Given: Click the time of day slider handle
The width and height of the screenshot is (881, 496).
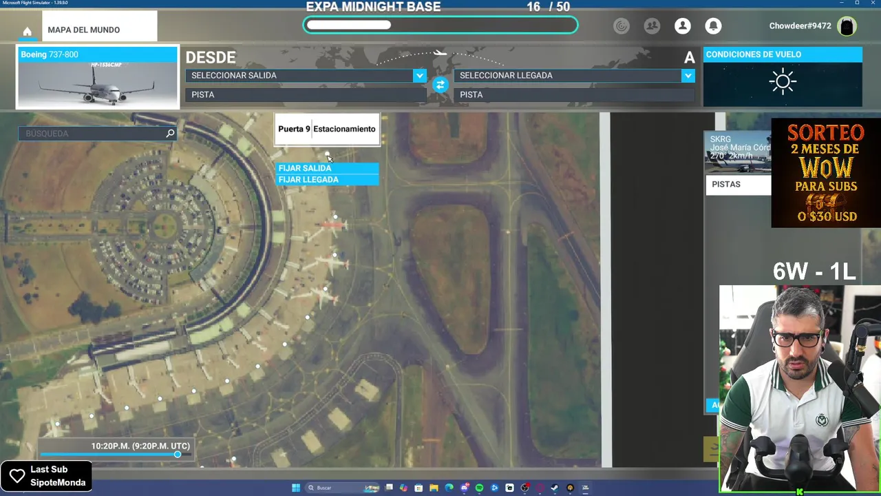Looking at the screenshot, I should 178,455.
